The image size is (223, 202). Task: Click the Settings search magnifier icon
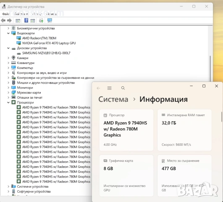pos(123,88)
